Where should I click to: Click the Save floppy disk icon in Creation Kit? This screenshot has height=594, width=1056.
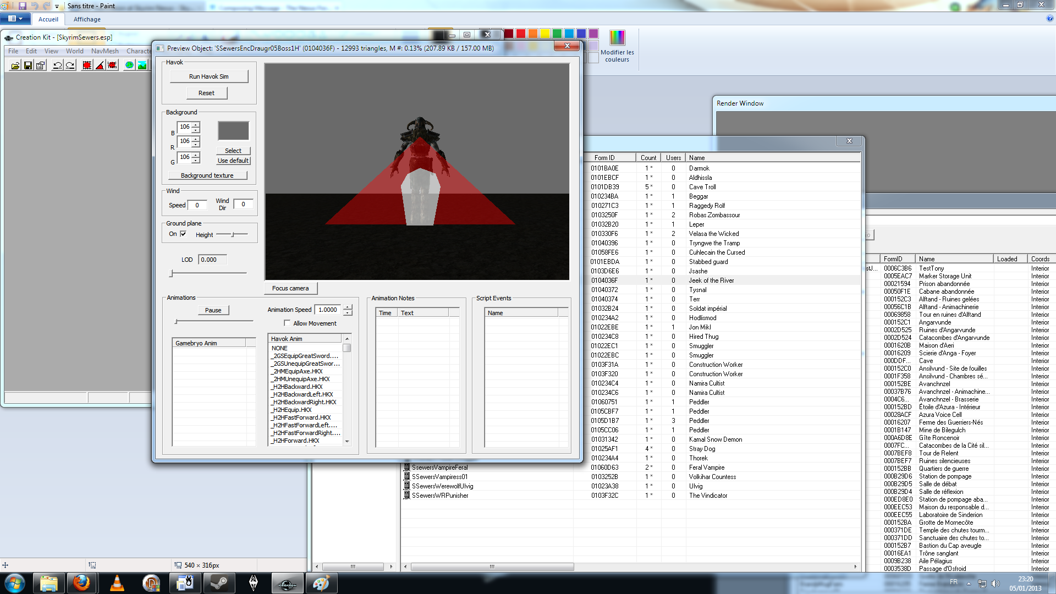(x=28, y=65)
